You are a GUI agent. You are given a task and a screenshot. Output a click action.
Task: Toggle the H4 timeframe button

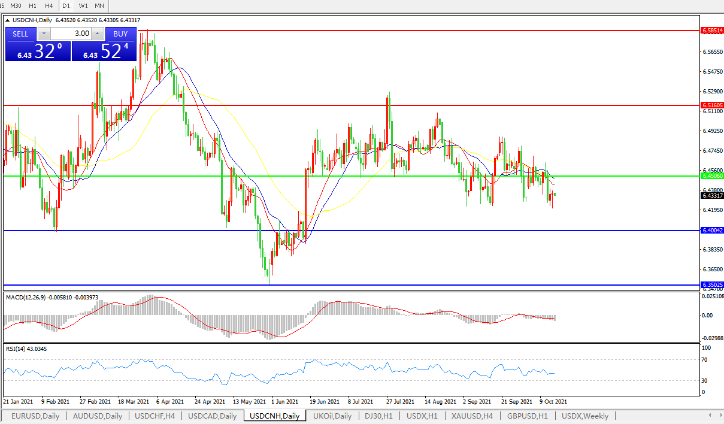click(49, 5)
